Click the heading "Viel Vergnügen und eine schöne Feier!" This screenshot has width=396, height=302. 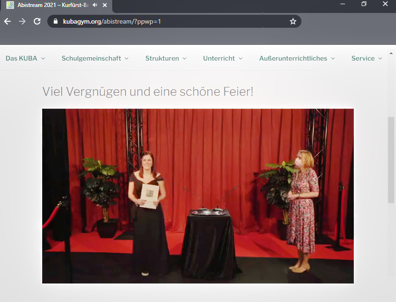pos(148,92)
